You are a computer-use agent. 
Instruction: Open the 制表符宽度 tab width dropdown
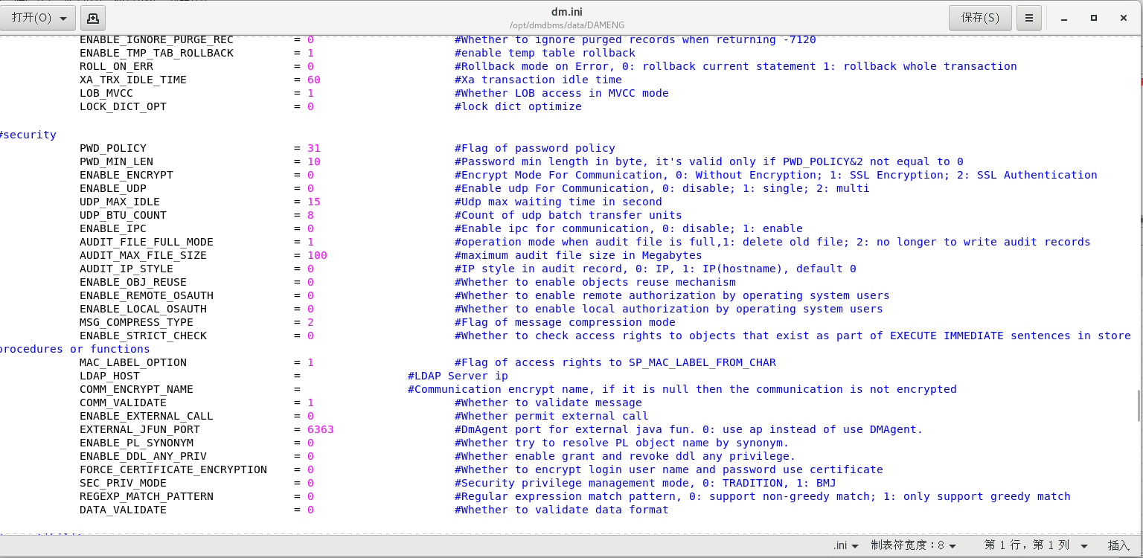914,545
